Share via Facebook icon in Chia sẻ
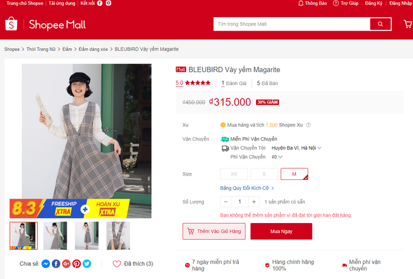This screenshot has height=279, width=413. [x=56, y=264]
